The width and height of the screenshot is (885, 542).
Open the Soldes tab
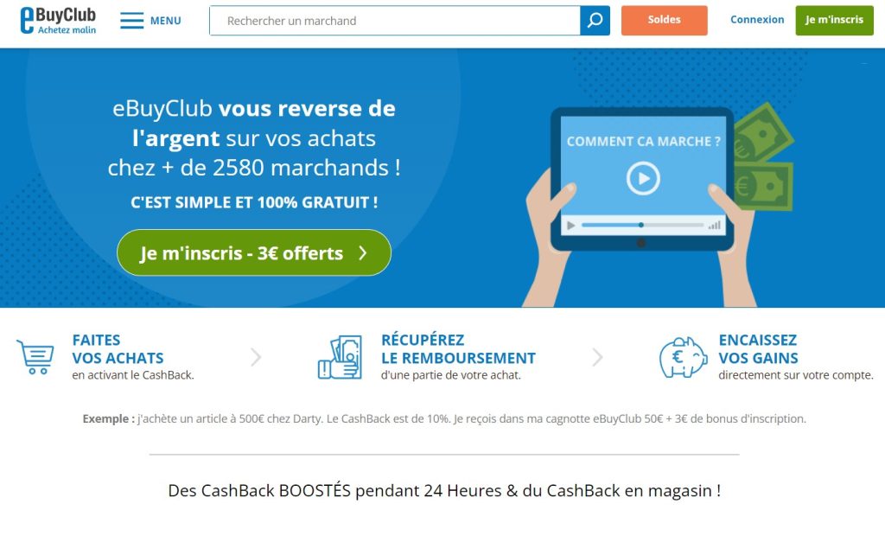click(665, 21)
